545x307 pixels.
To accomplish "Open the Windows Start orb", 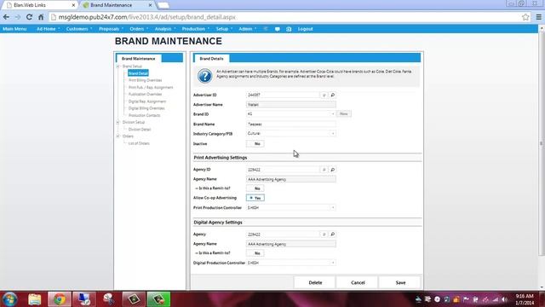I will [x=9, y=299].
